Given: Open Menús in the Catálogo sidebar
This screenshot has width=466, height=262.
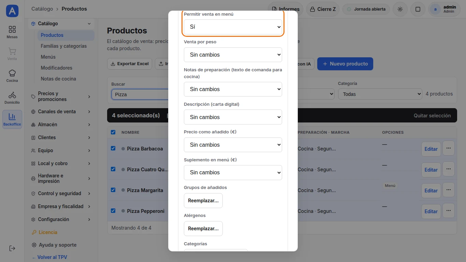Looking at the screenshot, I should (x=48, y=57).
